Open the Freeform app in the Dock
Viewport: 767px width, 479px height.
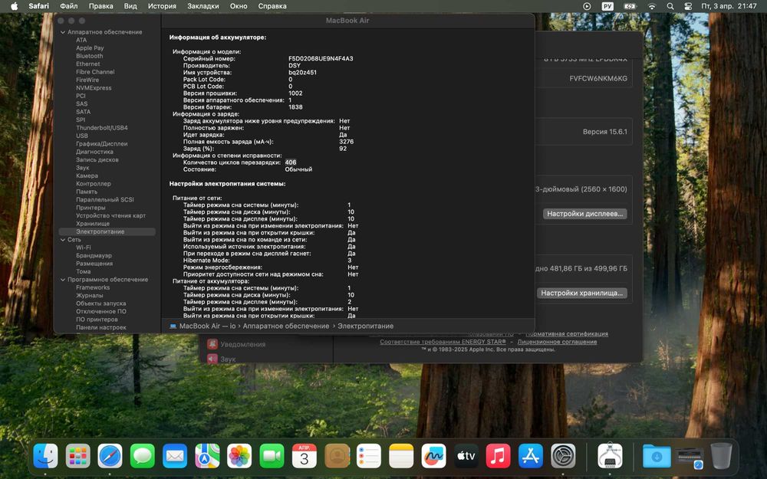pyautogui.click(x=433, y=456)
